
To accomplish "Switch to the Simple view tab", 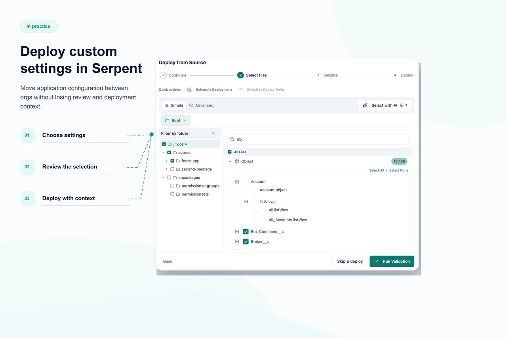I will 174,105.
